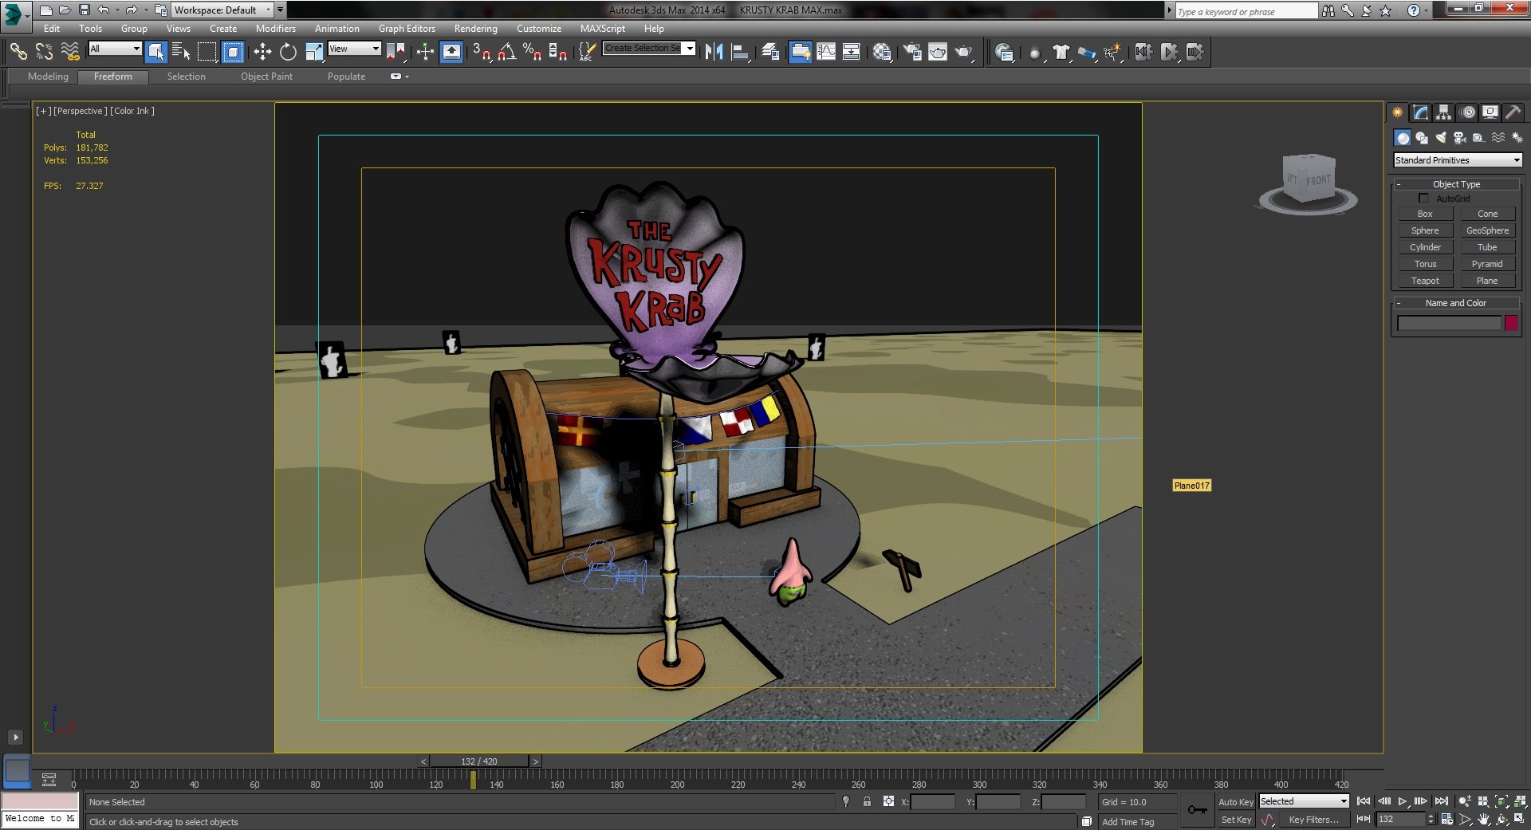Toggle Window/Crossing selection mode
Screen dimensions: 1531x830
click(233, 52)
